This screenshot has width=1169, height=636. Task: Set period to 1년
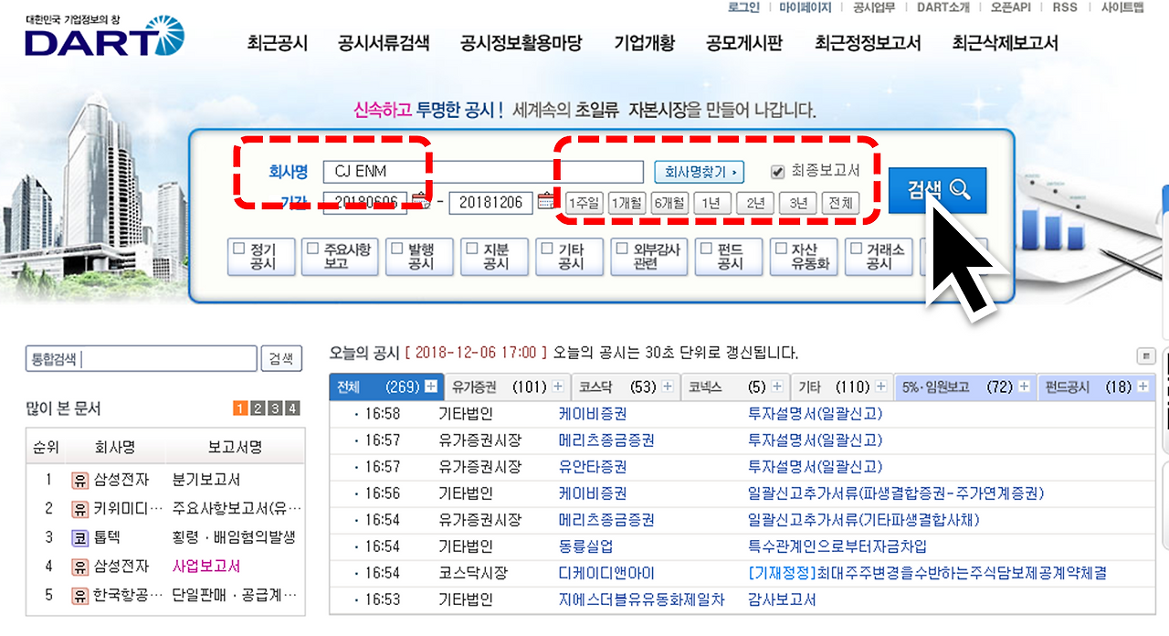[x=712, y=203]
